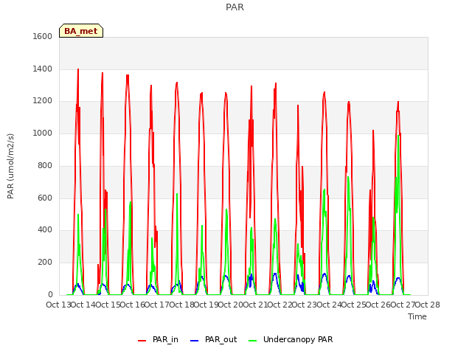Screen dimensions: 472x354
Task: Click the 1200 y-axis tick label
Action: pyautogui.click(x=43, y=101)
